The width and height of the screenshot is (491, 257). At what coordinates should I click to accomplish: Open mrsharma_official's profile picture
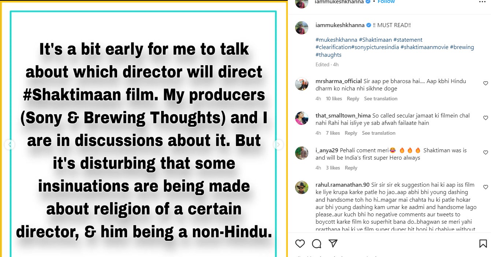click(302, 84)
